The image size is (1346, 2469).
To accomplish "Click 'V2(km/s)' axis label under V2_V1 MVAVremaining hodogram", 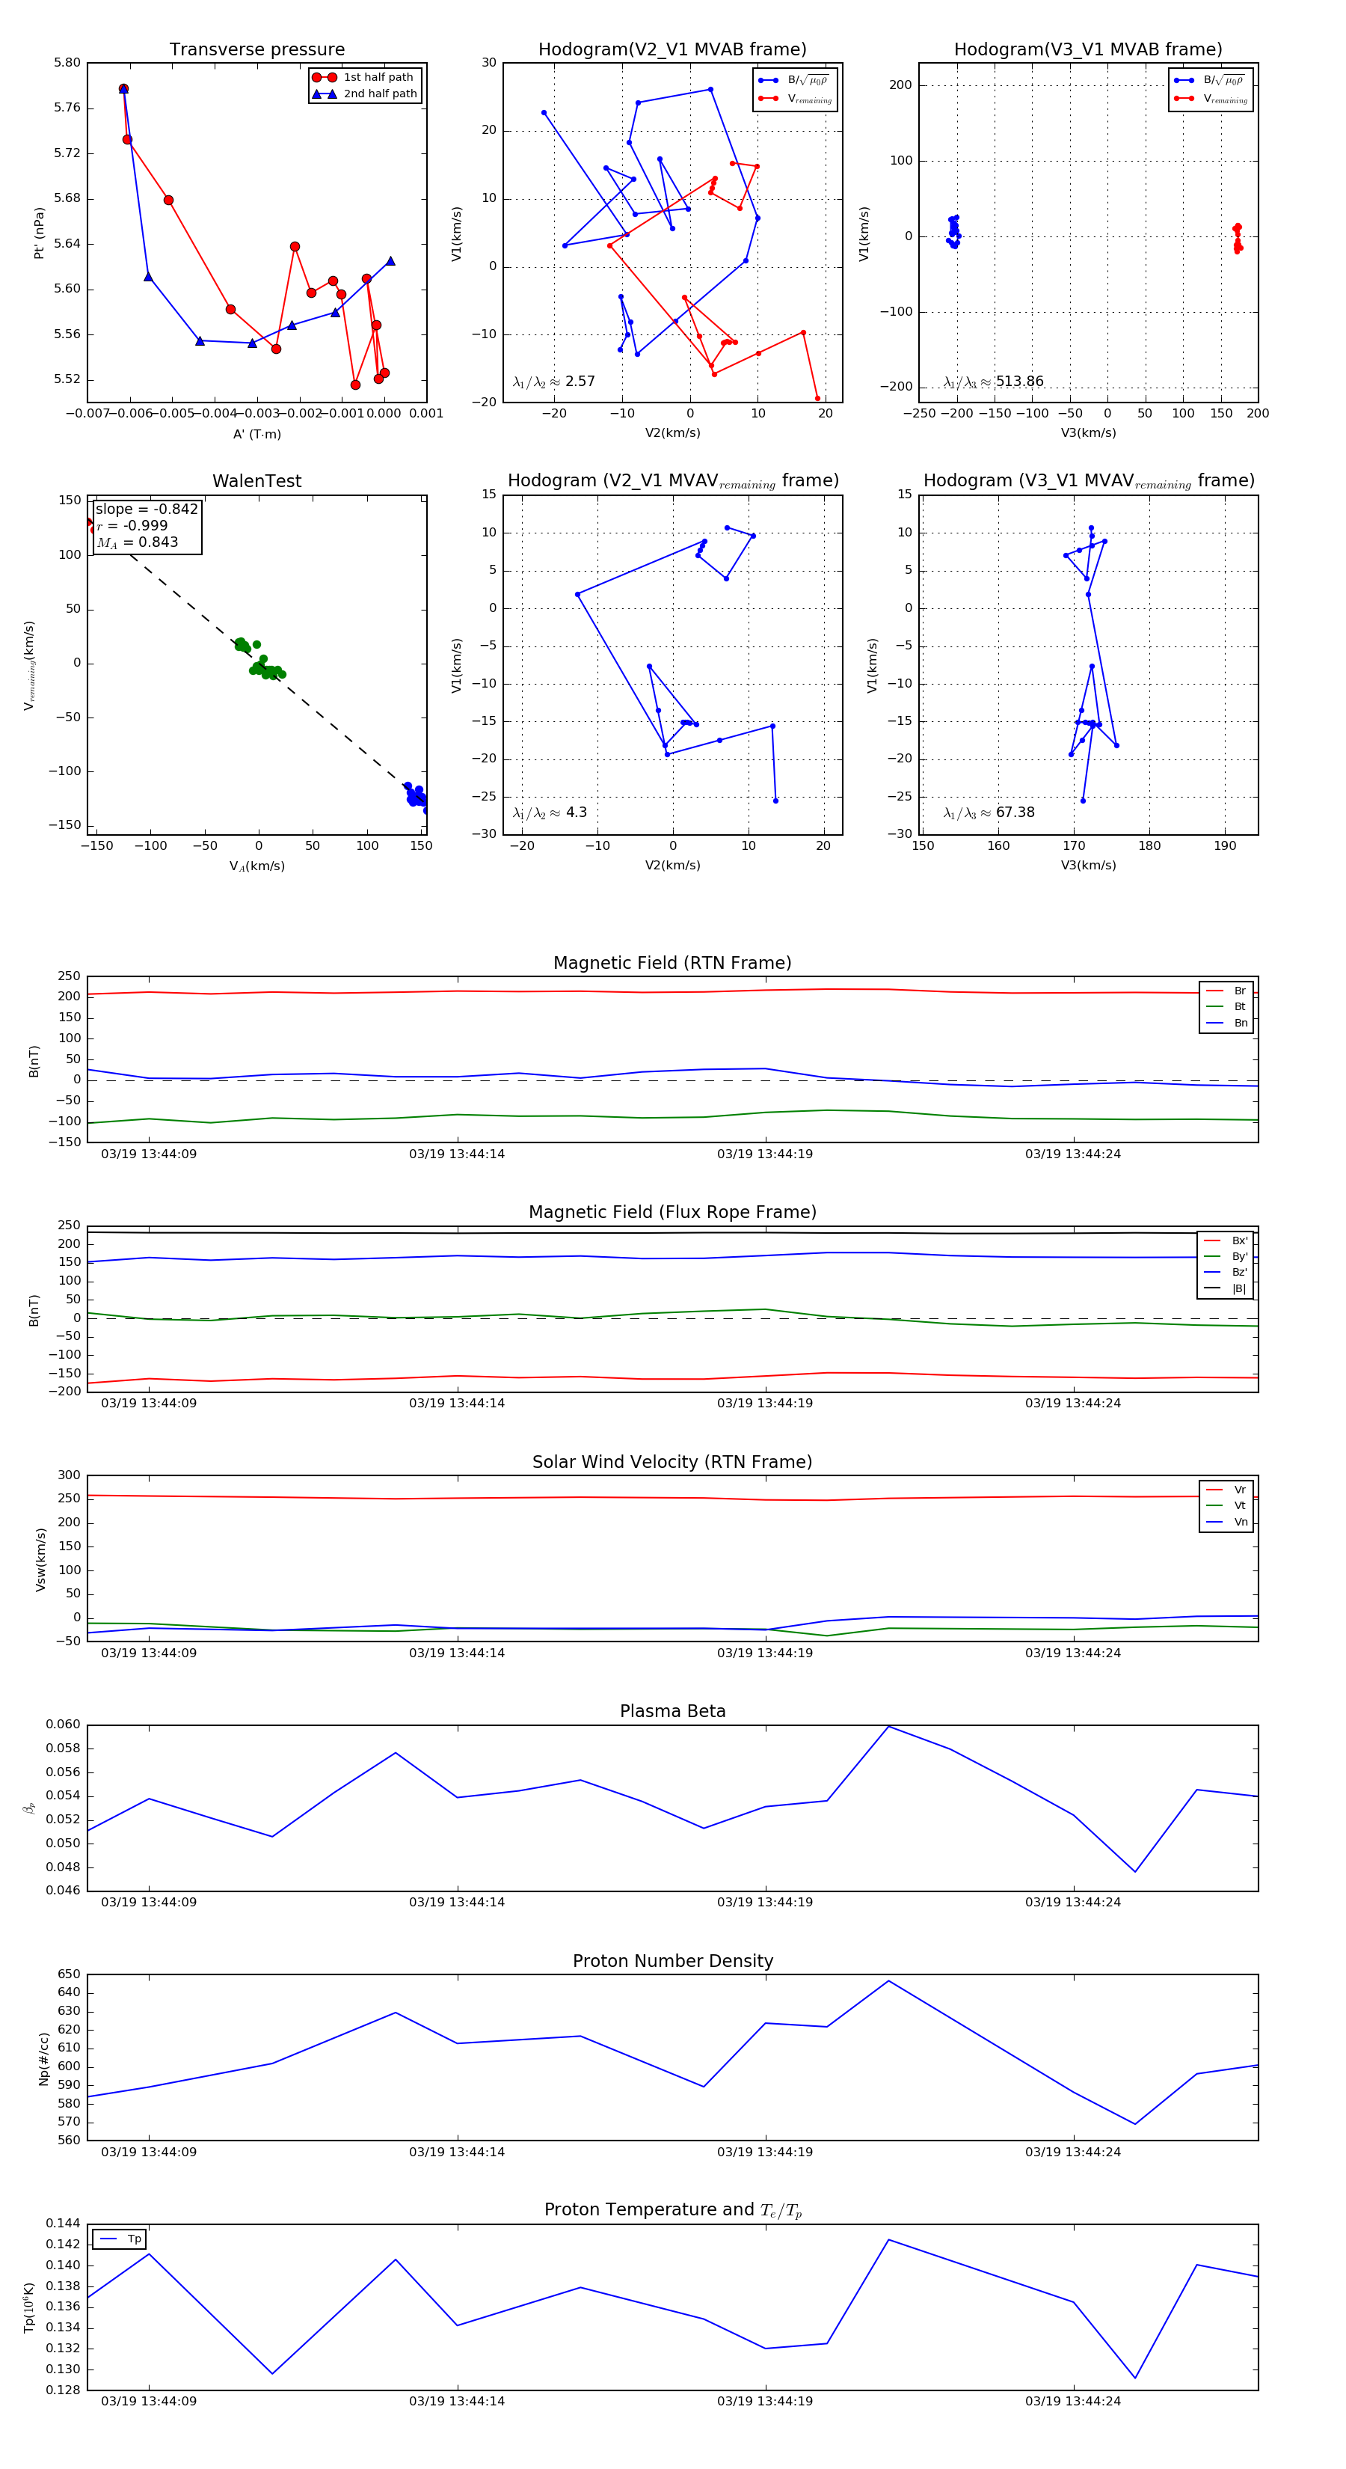I will click(672, 866).
